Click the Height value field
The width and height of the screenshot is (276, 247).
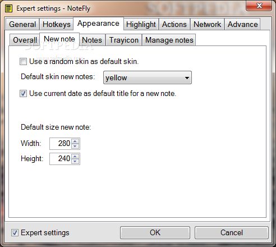tap(60, 159)
